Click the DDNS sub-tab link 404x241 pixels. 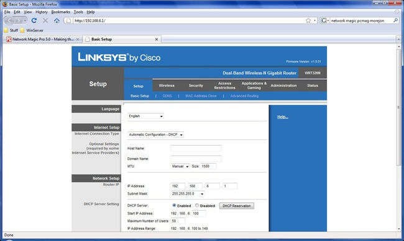coord(167,96)
